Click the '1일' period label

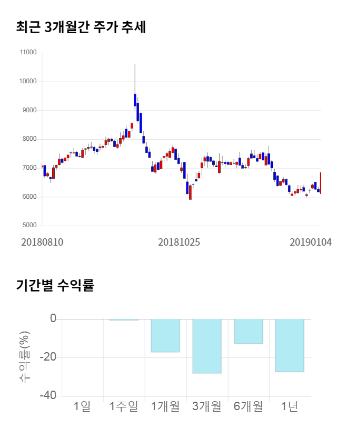[83, 406]
